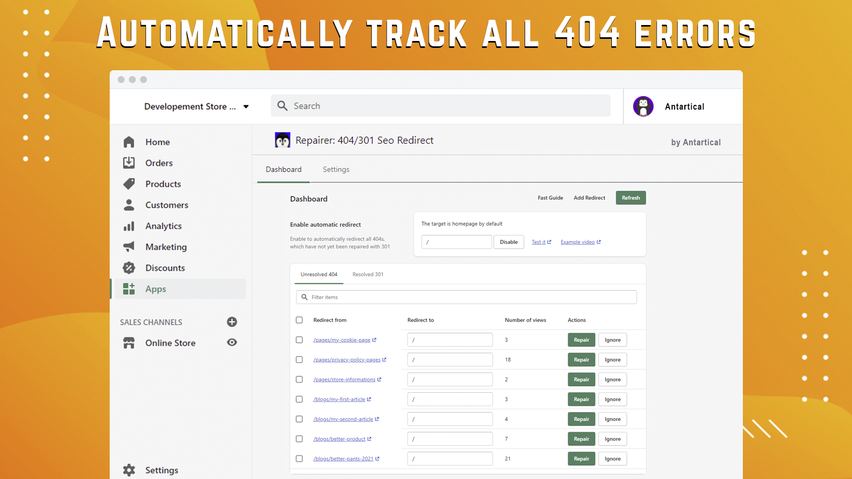Click the Antartical penguin avatar
The image size is (852, 479).
pos(643,106)
